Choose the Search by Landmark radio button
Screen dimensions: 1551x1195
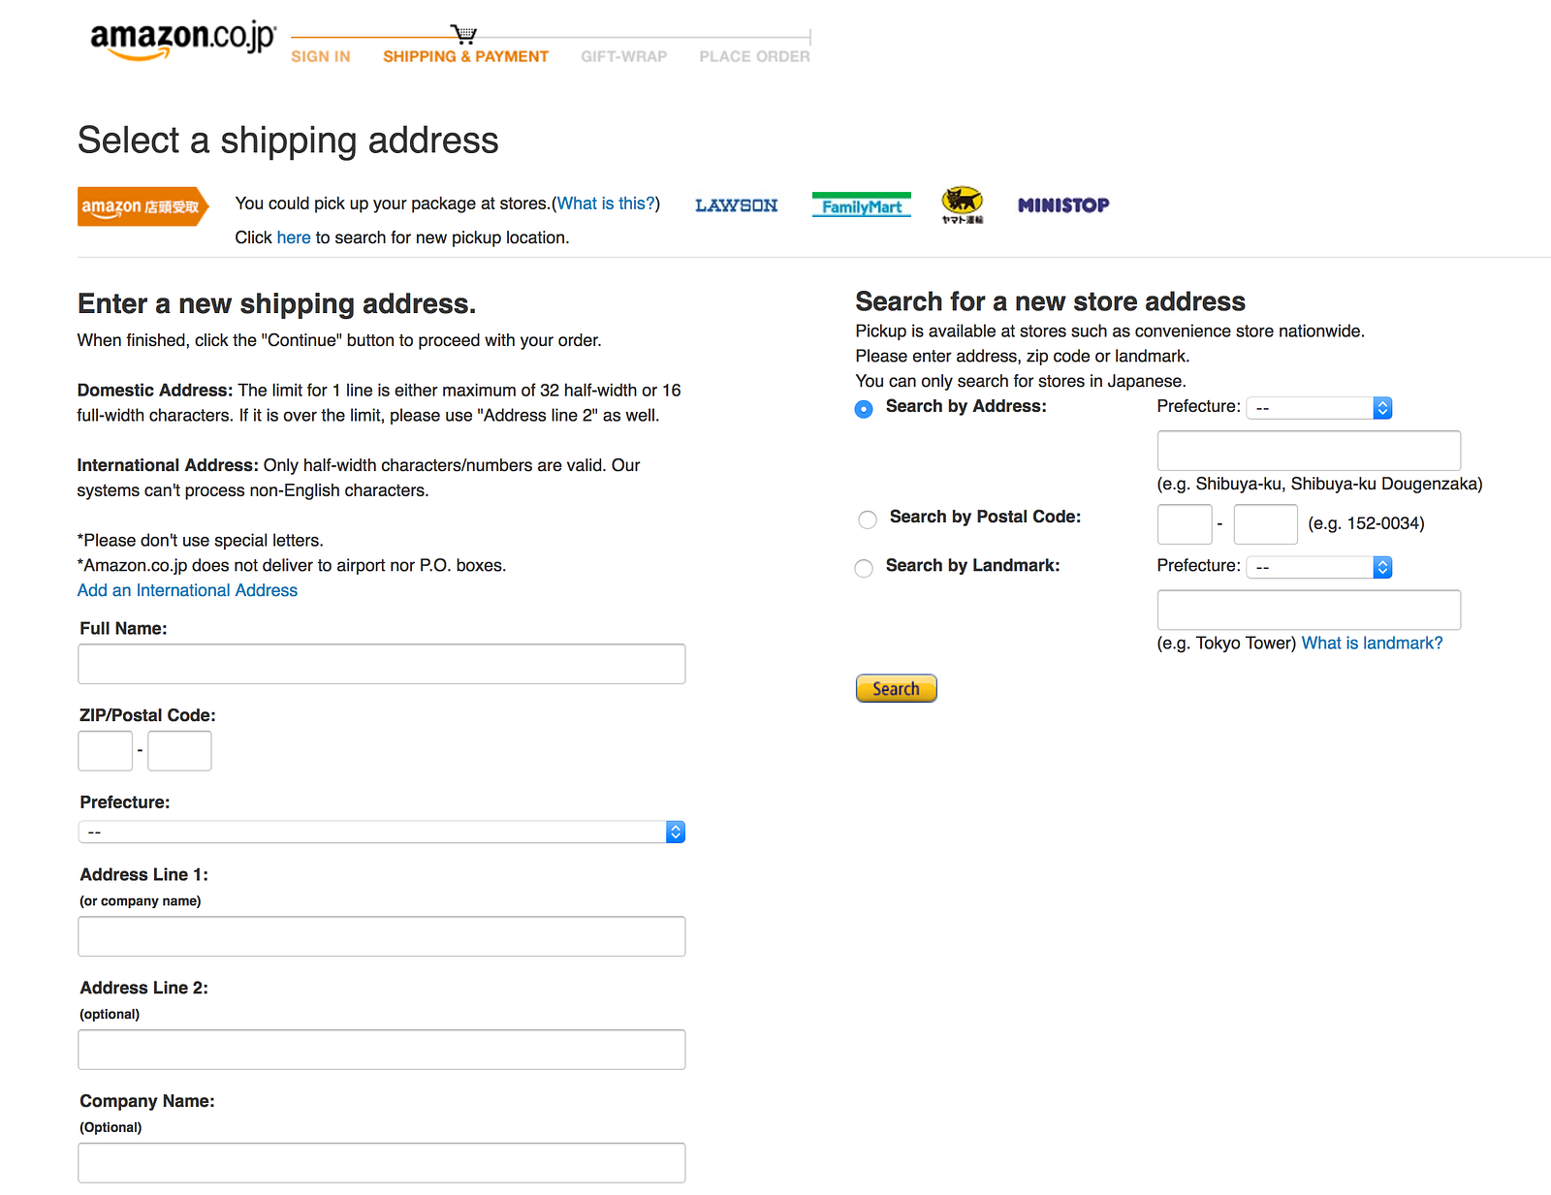(x=864, y=568)
